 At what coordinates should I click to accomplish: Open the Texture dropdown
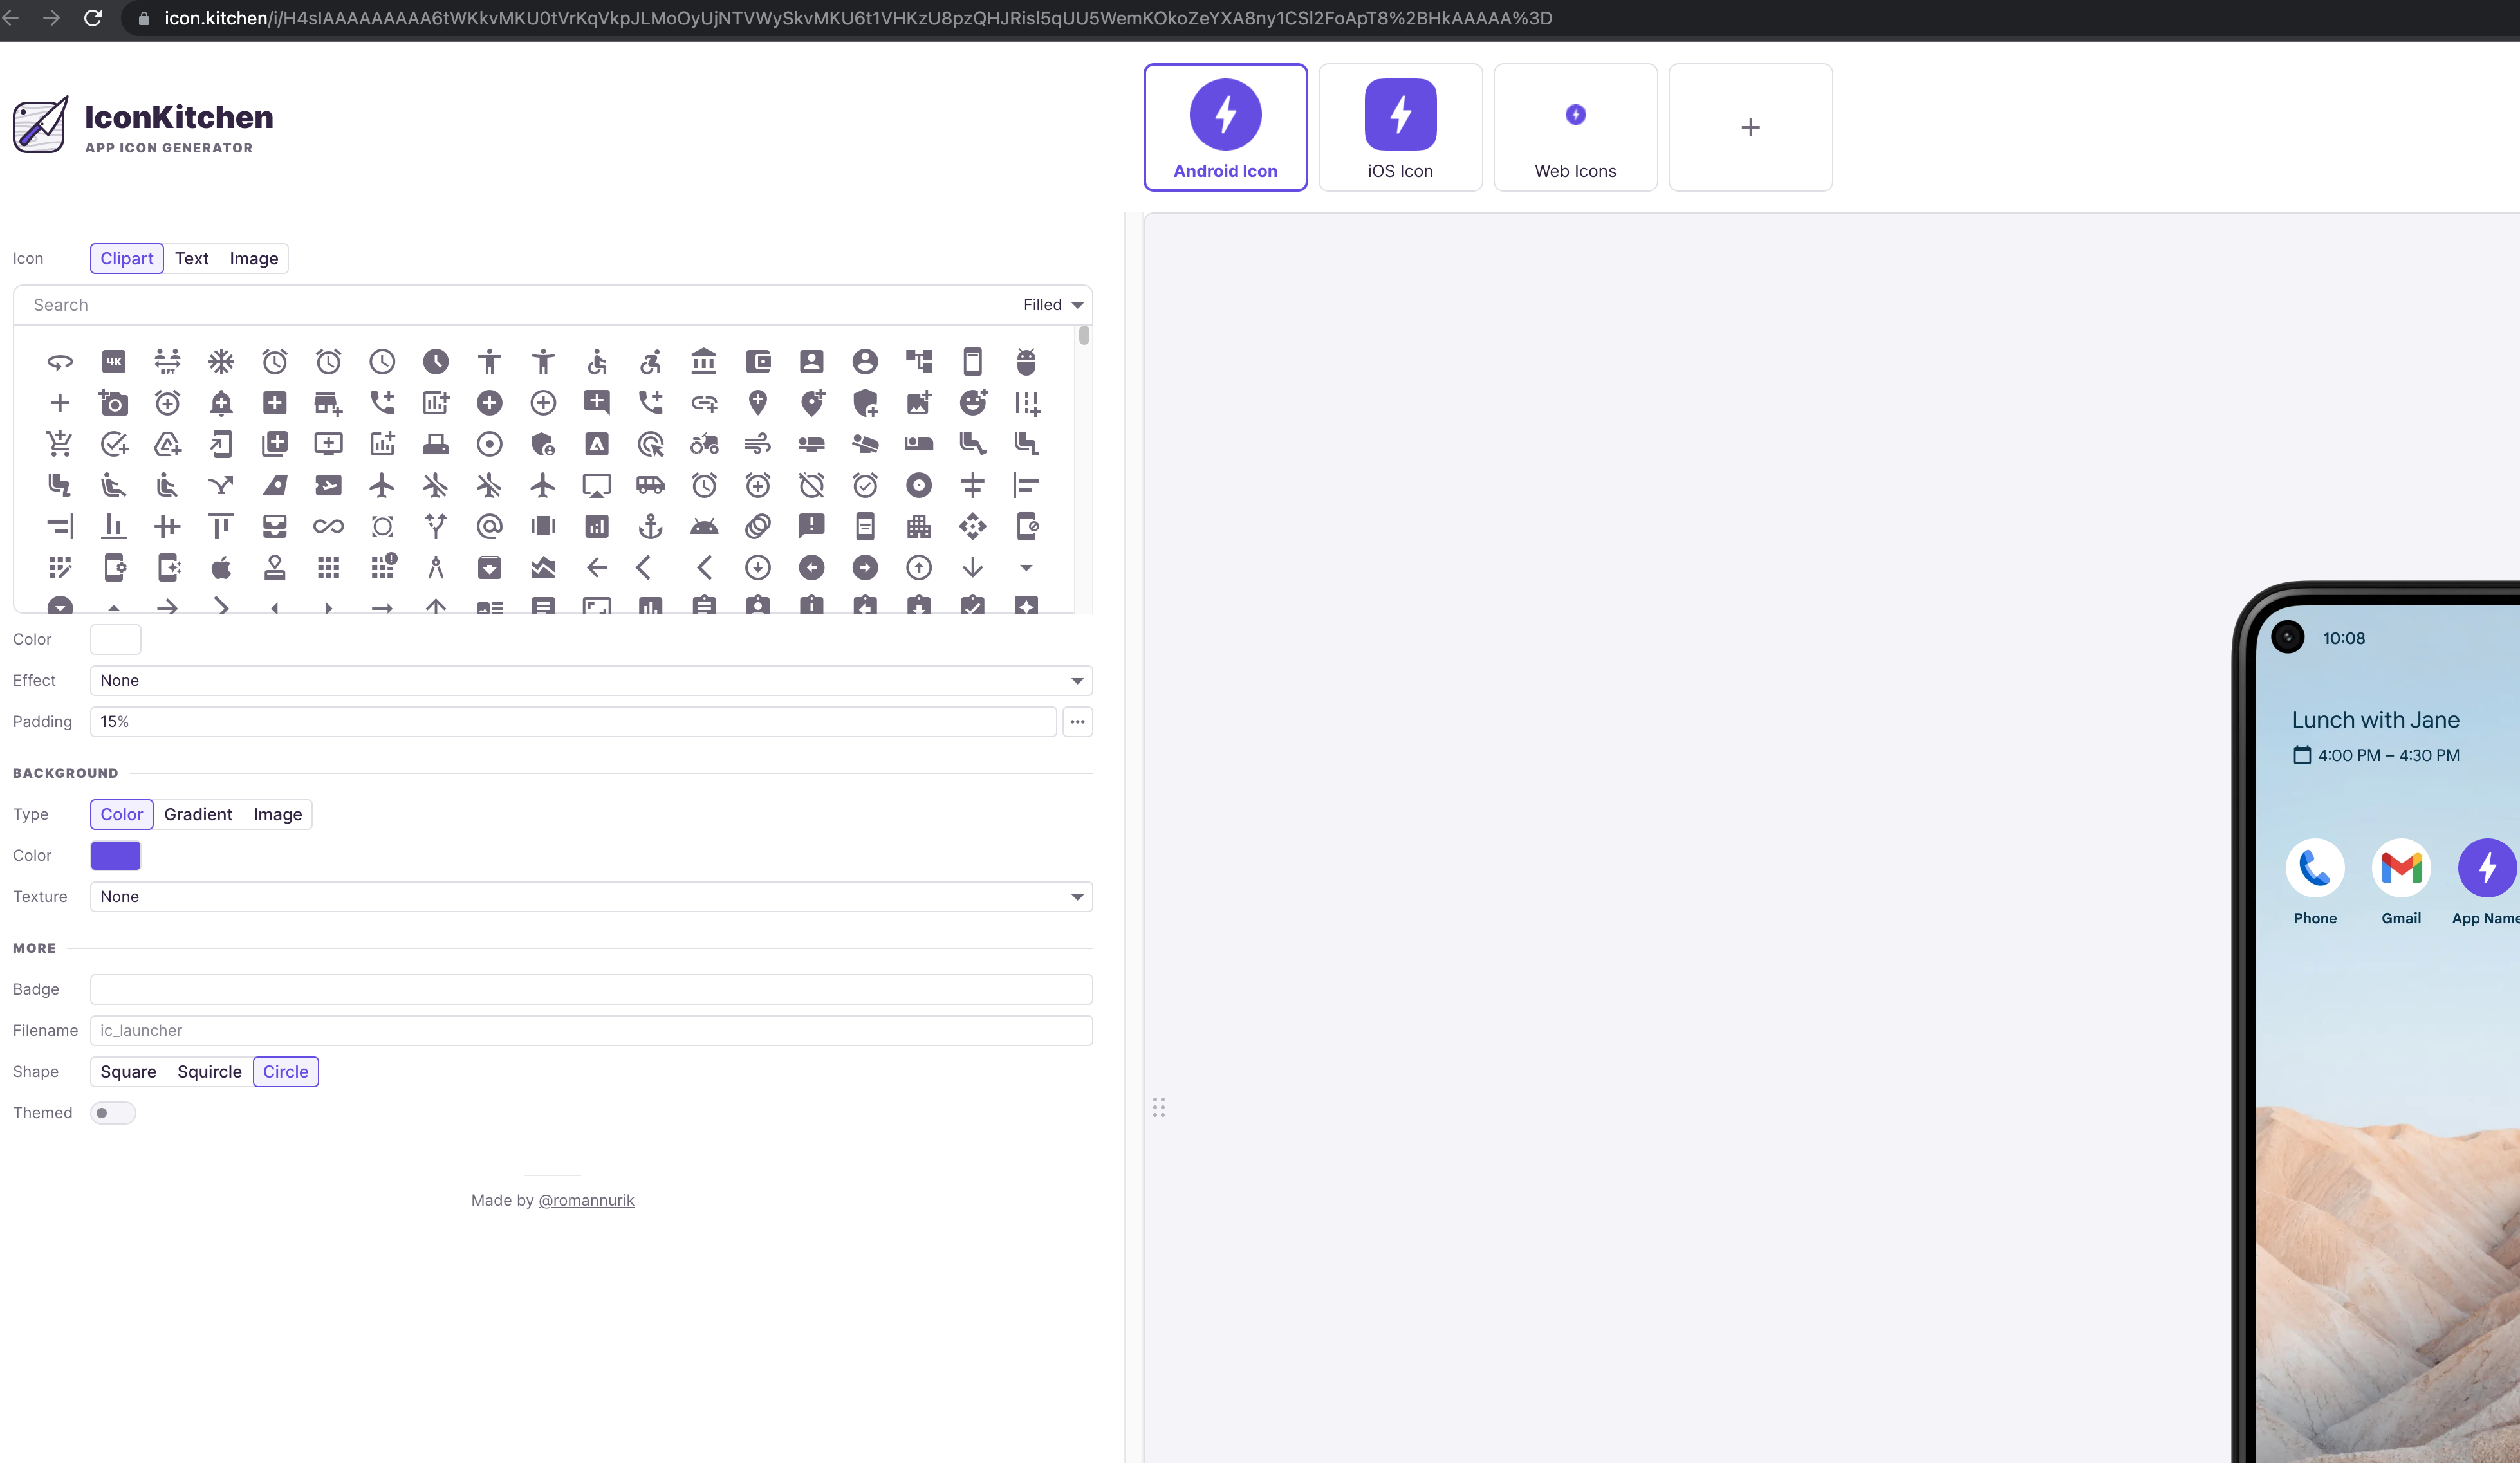point(590,897)
